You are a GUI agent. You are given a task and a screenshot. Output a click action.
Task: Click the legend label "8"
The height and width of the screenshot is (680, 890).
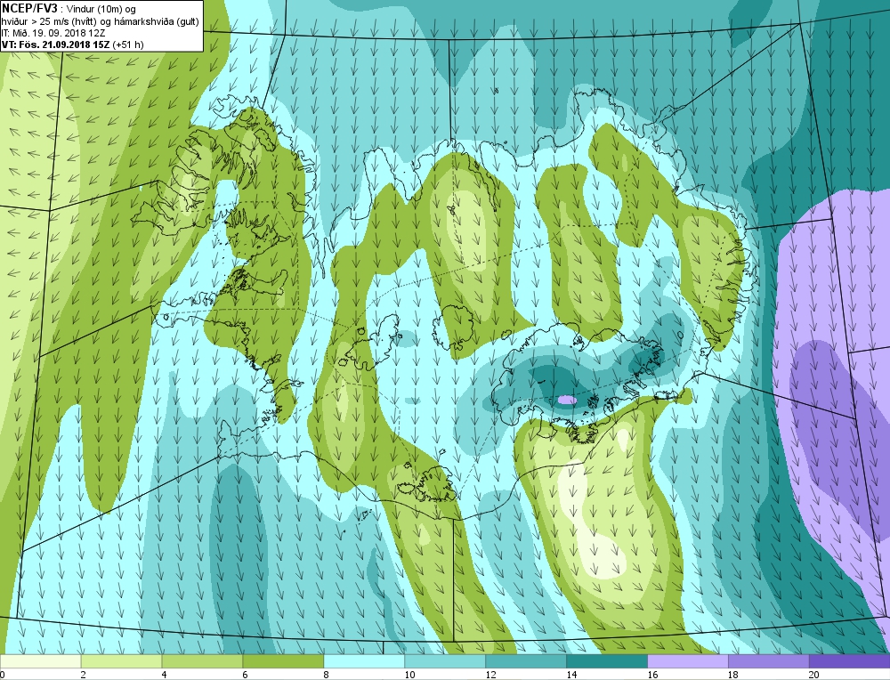(326, 675)
